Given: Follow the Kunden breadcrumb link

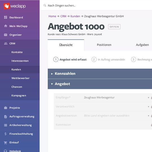Looking at the screenshot, I should [75, 16].
